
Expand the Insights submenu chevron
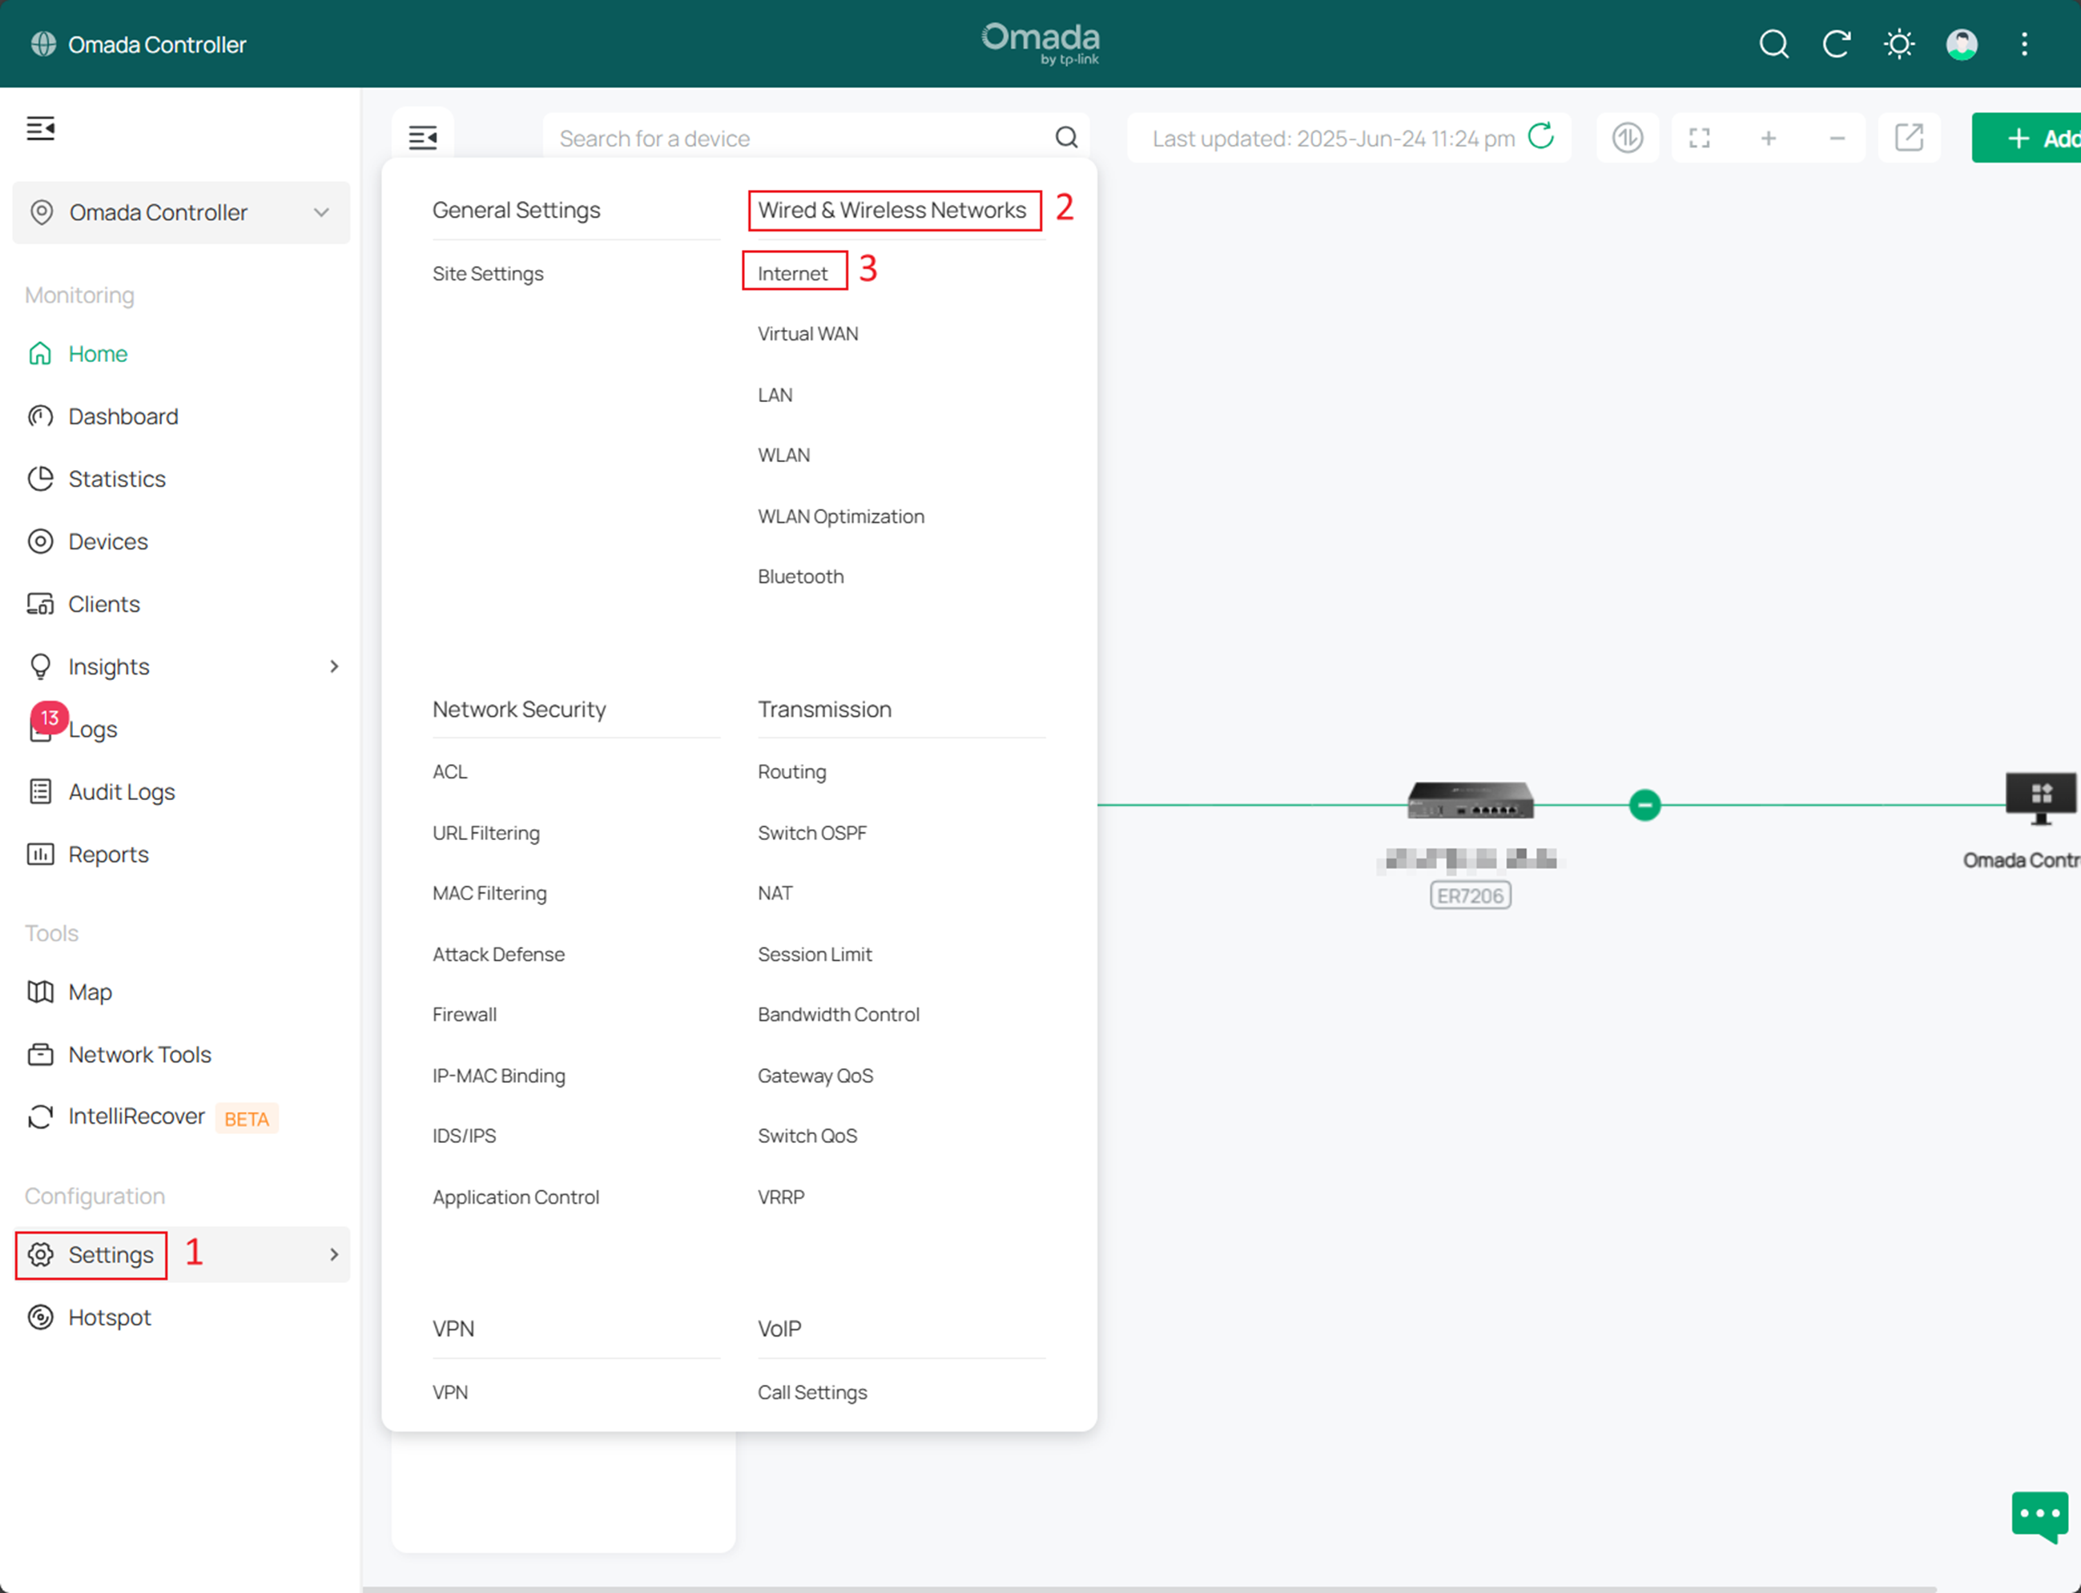[334, 666]
